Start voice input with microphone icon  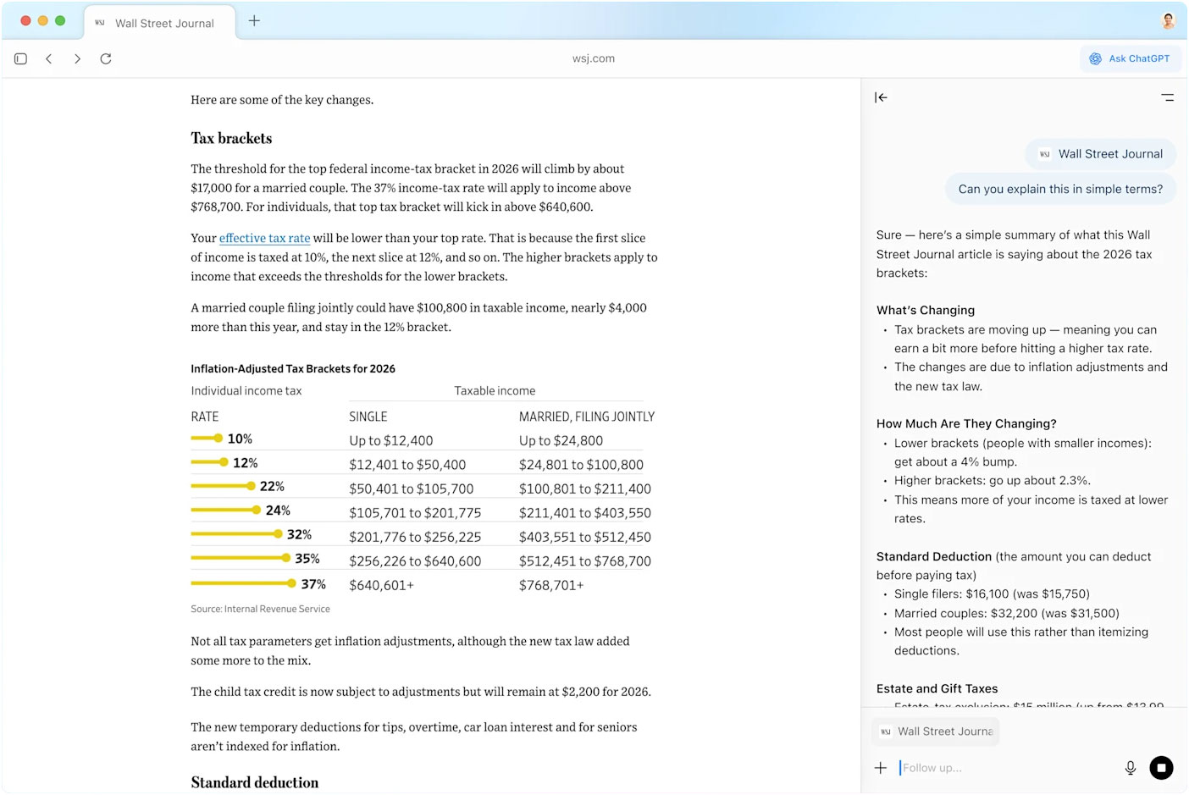click(x=1130, y=768)
